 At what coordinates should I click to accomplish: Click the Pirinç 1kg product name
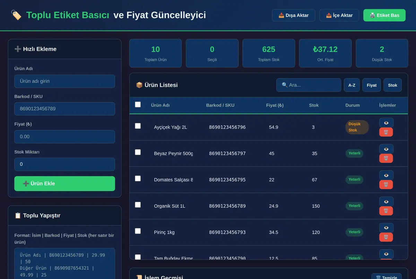click(164, 232)
